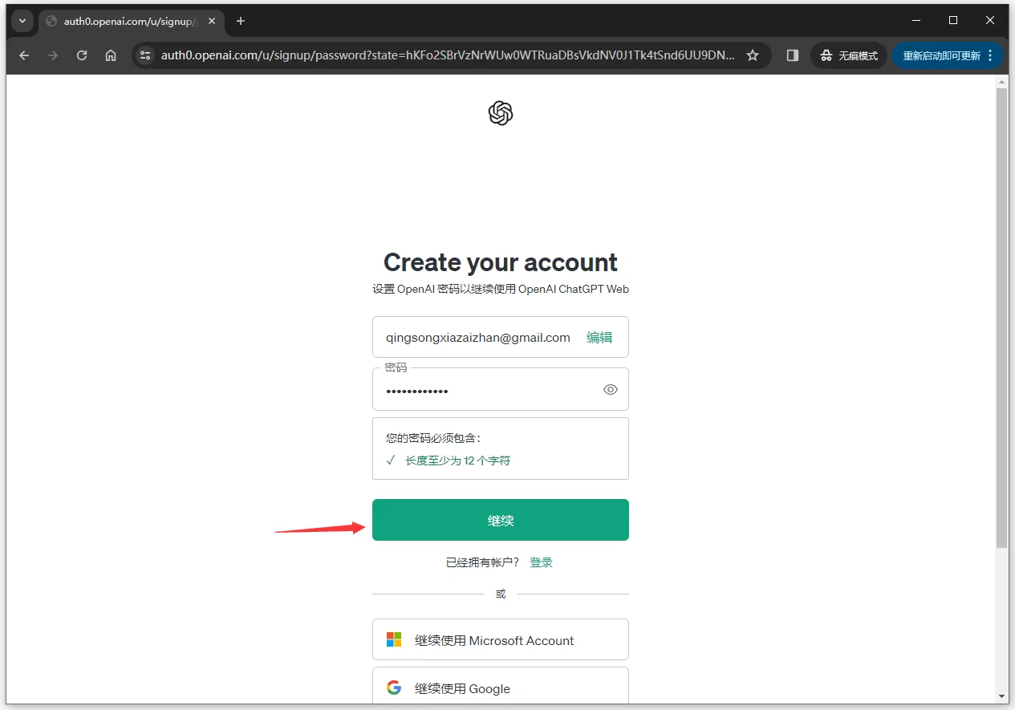The image size is (1015, 710).
Task: Open a new browser tab
Action: [241, 21]
